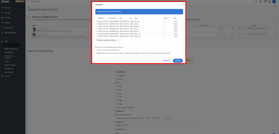Click the Enterprise badge next to the logo
The width and height of the screenshot is (279, 134).
(x=20, y=1)
